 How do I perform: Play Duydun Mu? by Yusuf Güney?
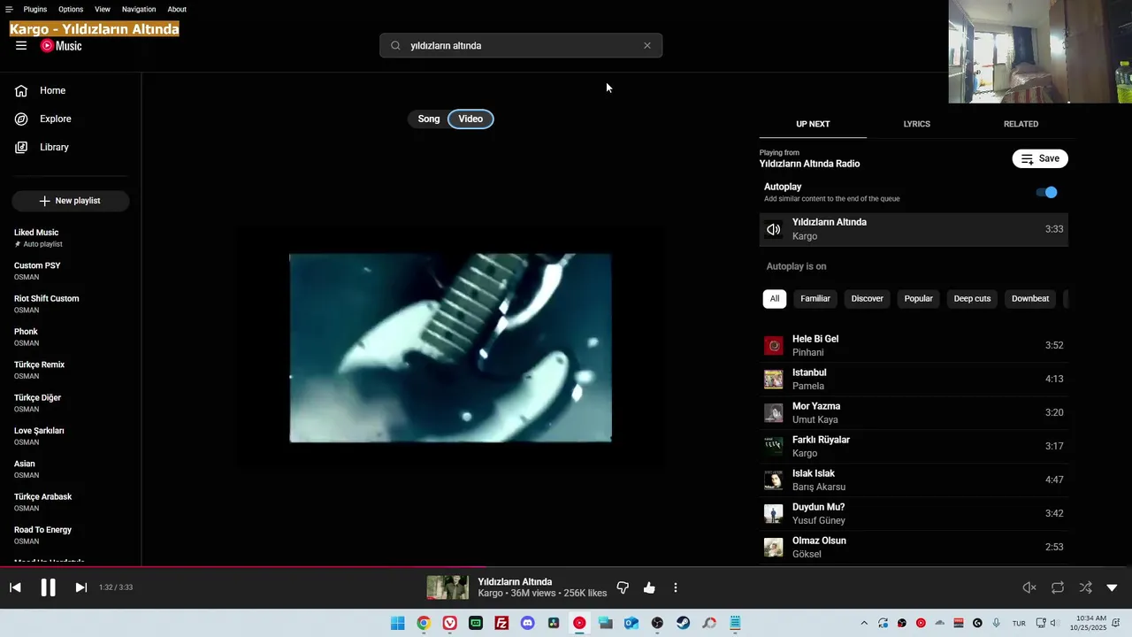coord(914,513)
